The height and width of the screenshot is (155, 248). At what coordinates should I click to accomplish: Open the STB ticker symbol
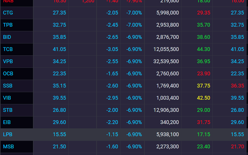tap(8, 110)
